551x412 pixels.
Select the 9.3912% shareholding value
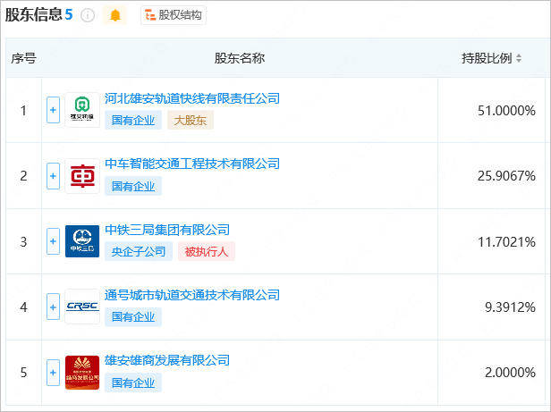tap(510, 307)
